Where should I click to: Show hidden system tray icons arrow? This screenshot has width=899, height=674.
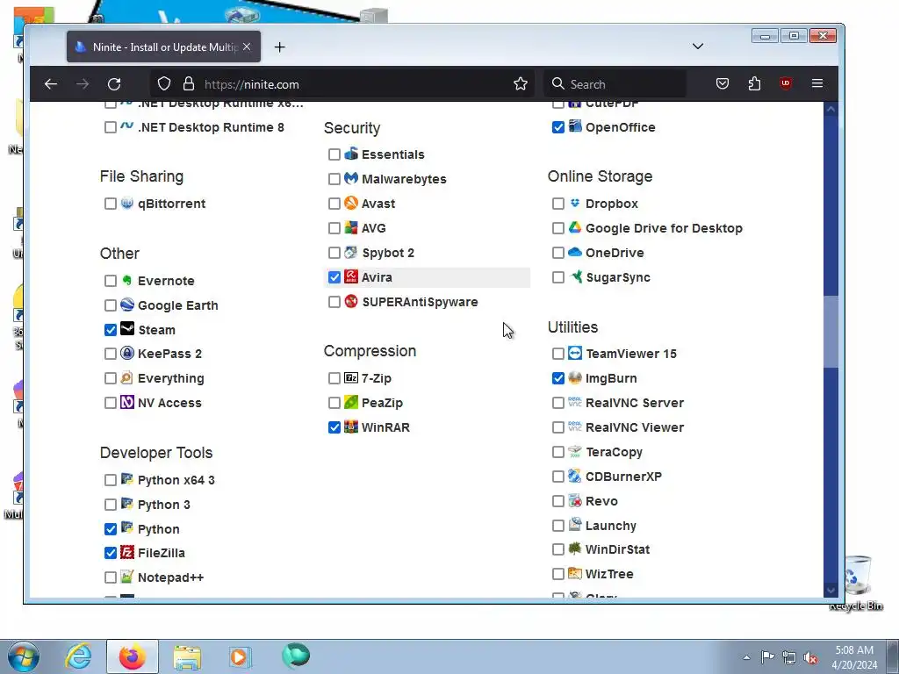point(746,657)
